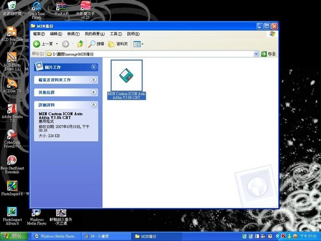The width and height of the screenshot is (321, 241).
Task: Open the 編輯(E) menu
Action: (56, 34)
